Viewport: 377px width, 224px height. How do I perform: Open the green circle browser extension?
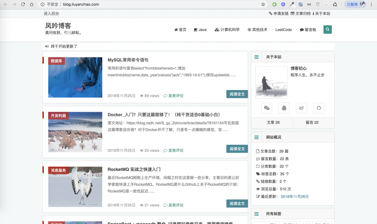click(x=274, y=4)
